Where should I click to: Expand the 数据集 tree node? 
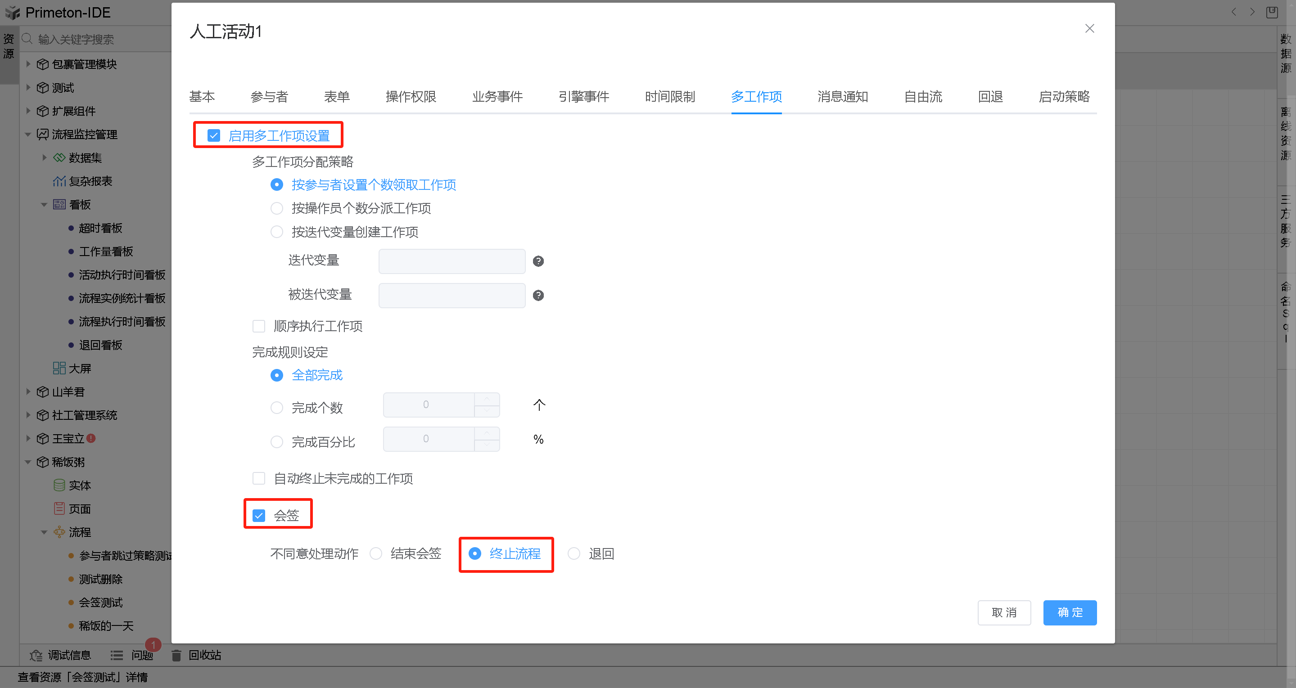click(x=45, y=157)
